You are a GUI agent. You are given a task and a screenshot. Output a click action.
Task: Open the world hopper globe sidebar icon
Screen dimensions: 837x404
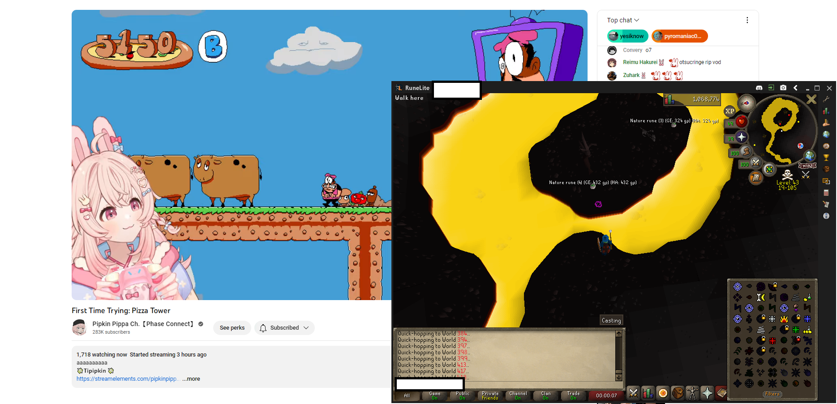pos(826,134)
